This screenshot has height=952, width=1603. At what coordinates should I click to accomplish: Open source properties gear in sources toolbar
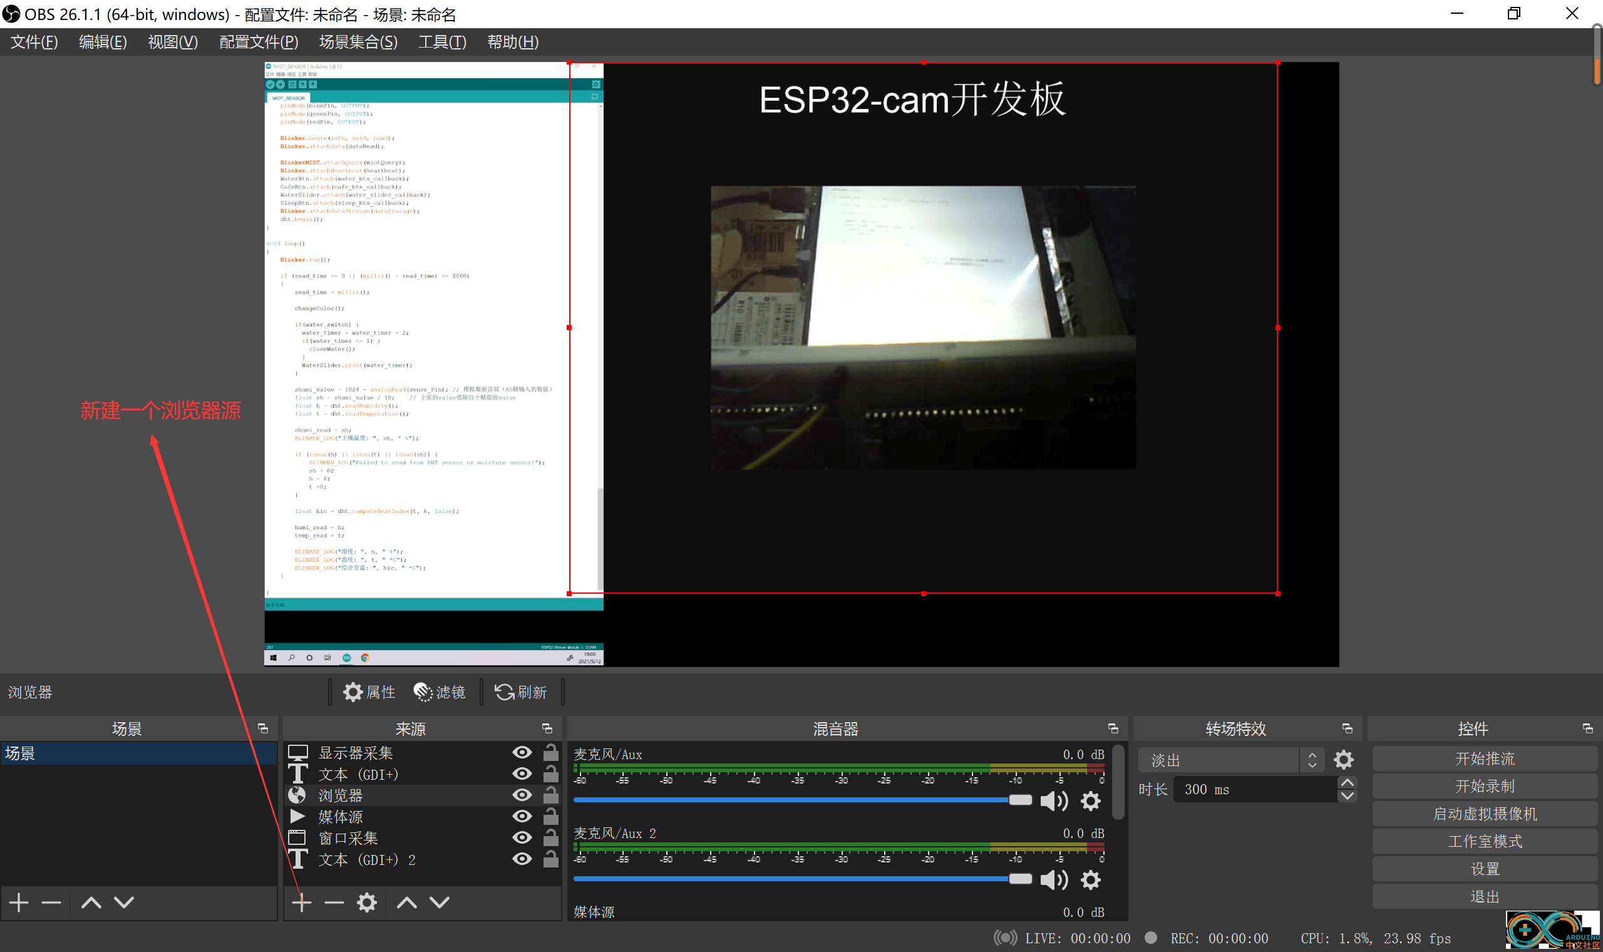point(367,902)
